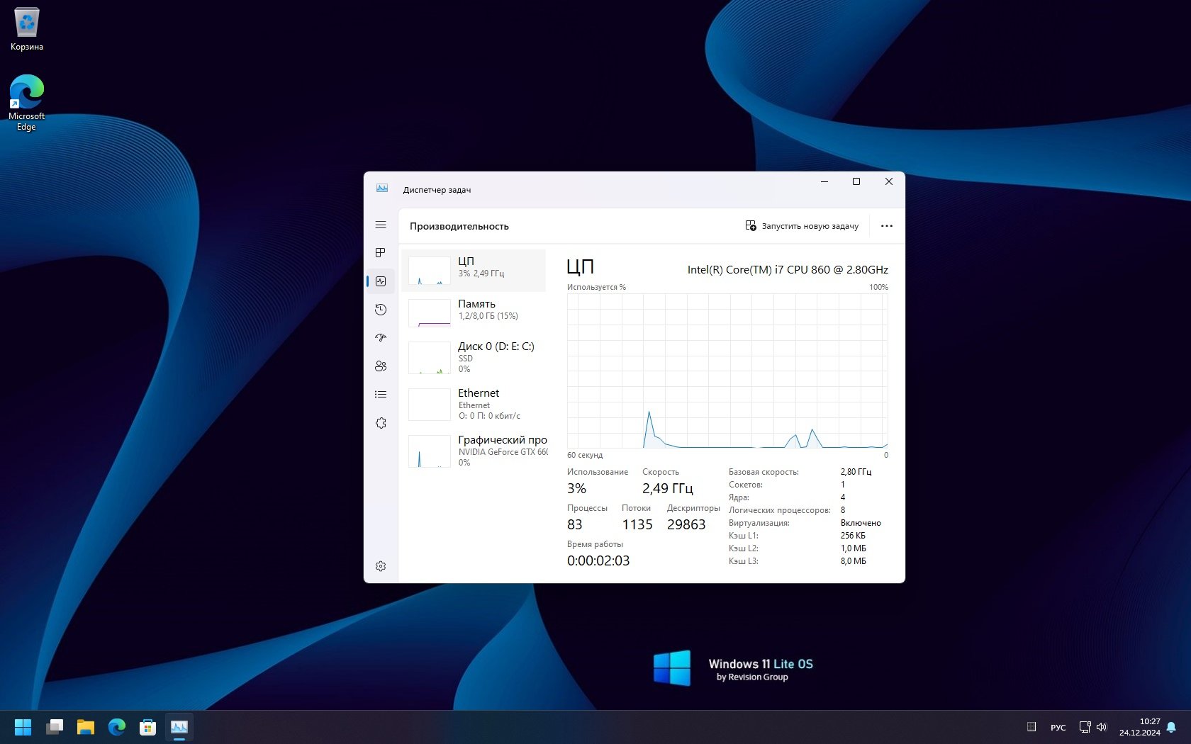Open Task View on the taskbar

55,727
